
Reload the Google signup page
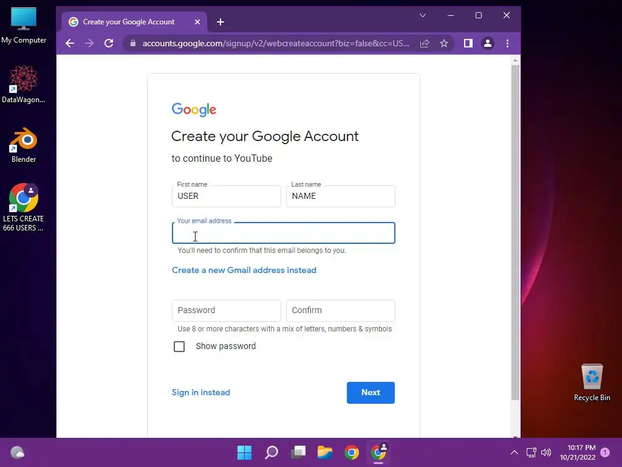[109, 43]
